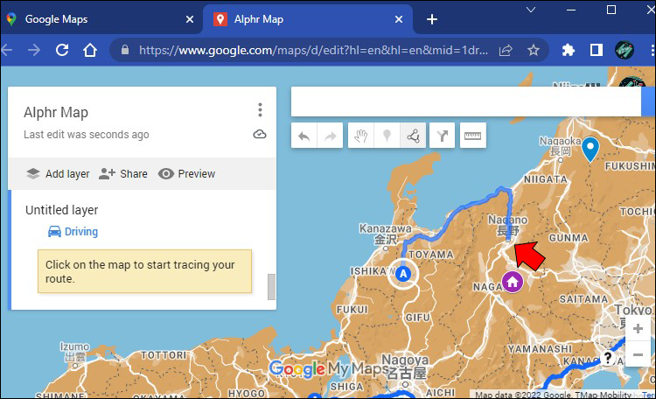This screenshot has width=656, height=399.
Task: Open the map help question mark
Action: (608, 358)
